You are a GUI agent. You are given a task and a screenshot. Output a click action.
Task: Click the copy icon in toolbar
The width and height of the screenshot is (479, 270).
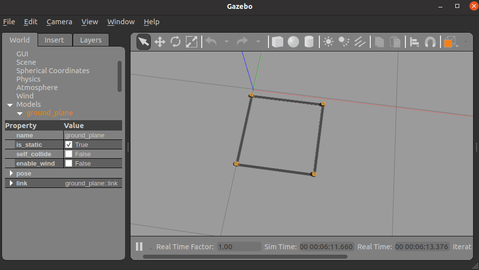pyautogui.click(x=380, y=42)
